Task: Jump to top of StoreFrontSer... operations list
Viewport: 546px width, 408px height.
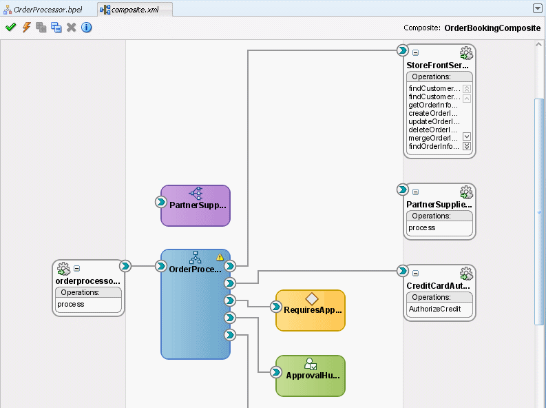Action: [x=467, y=89]
